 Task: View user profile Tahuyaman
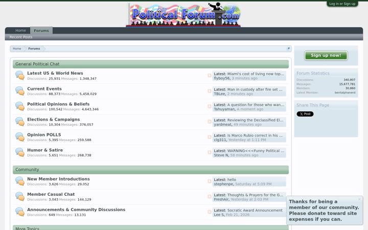[x=224, y=109]
